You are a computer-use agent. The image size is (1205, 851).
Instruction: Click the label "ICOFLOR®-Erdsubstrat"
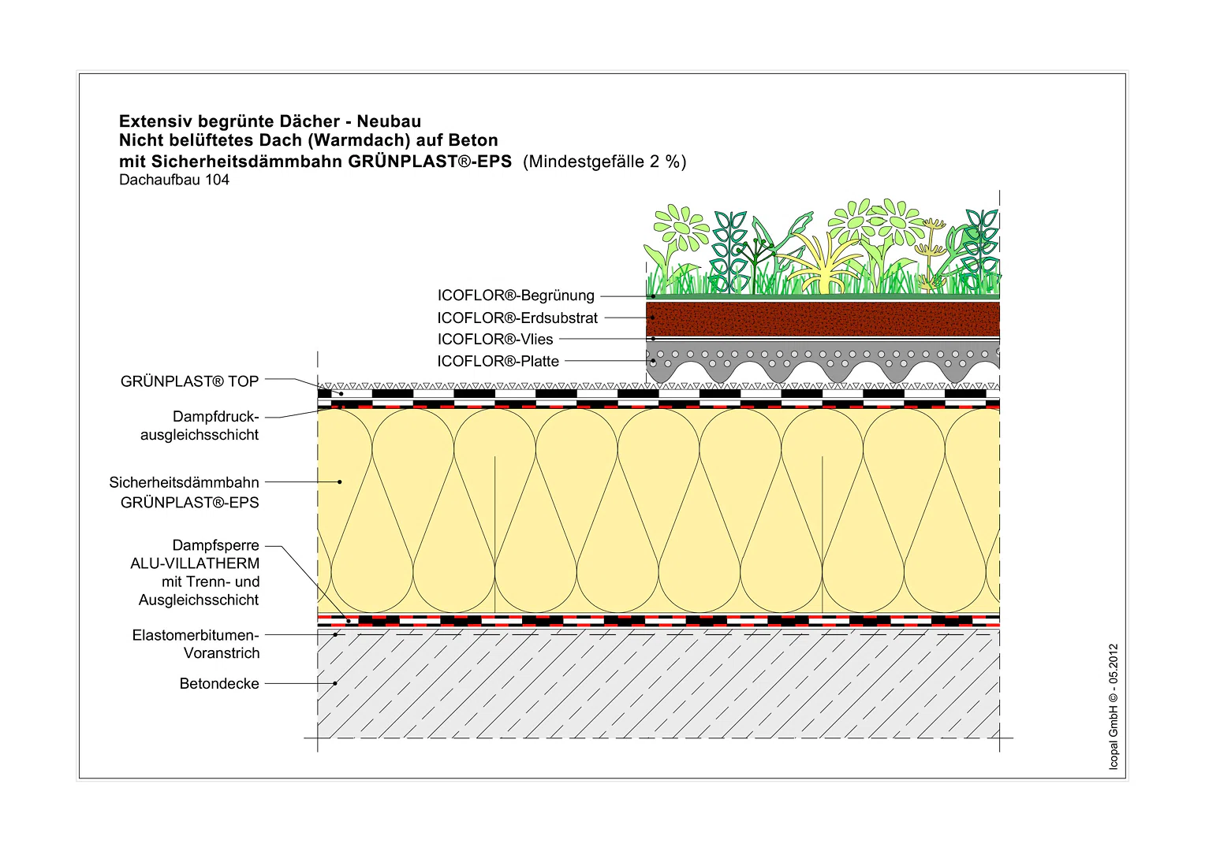click(517, 318)
